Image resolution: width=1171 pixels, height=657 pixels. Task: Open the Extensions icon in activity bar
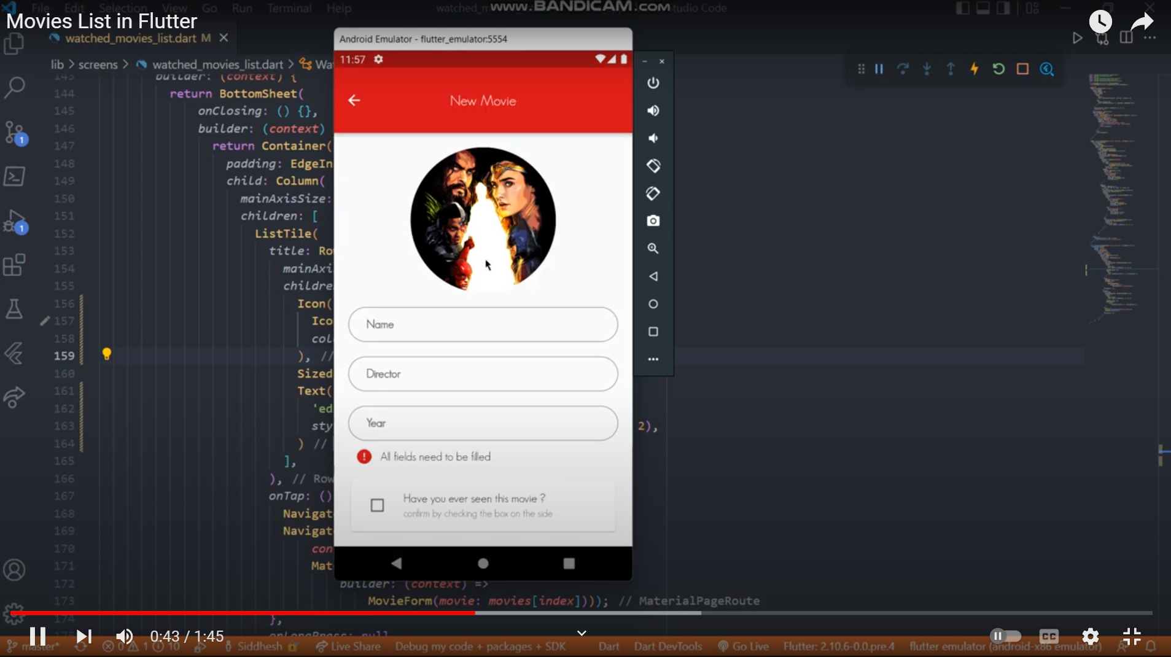pos(14,265)
